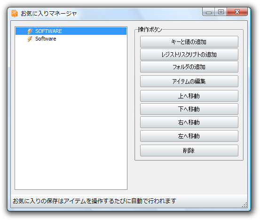Image resolution: width=260 pixels, height=220 pixels.
Task: Click the status bar message text
Action: 95,201
